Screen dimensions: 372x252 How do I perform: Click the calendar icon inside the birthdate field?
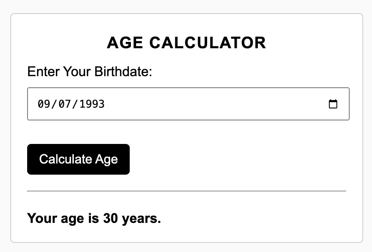333,104
